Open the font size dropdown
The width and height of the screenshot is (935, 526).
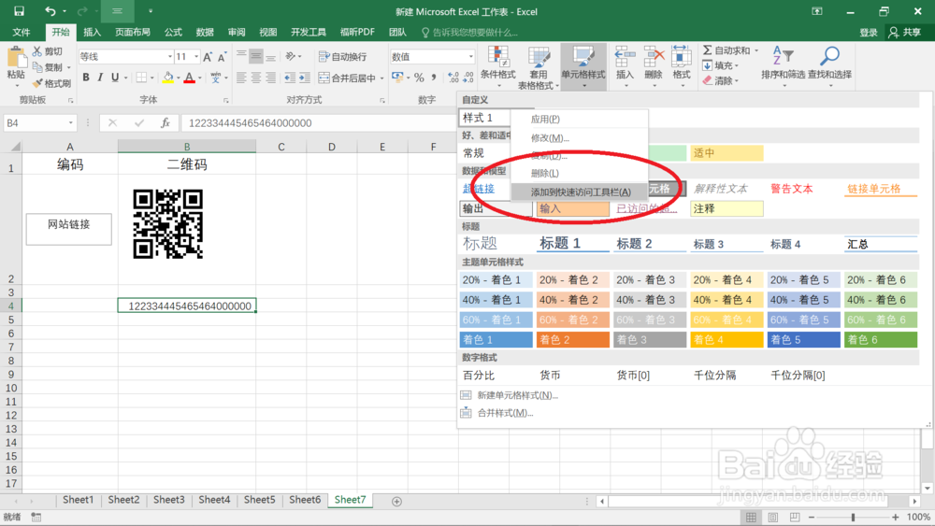point(196,57)
